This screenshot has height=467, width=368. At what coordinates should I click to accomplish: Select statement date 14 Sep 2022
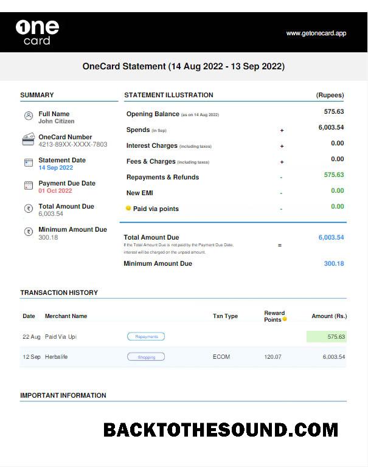click(x=56, y=168)
